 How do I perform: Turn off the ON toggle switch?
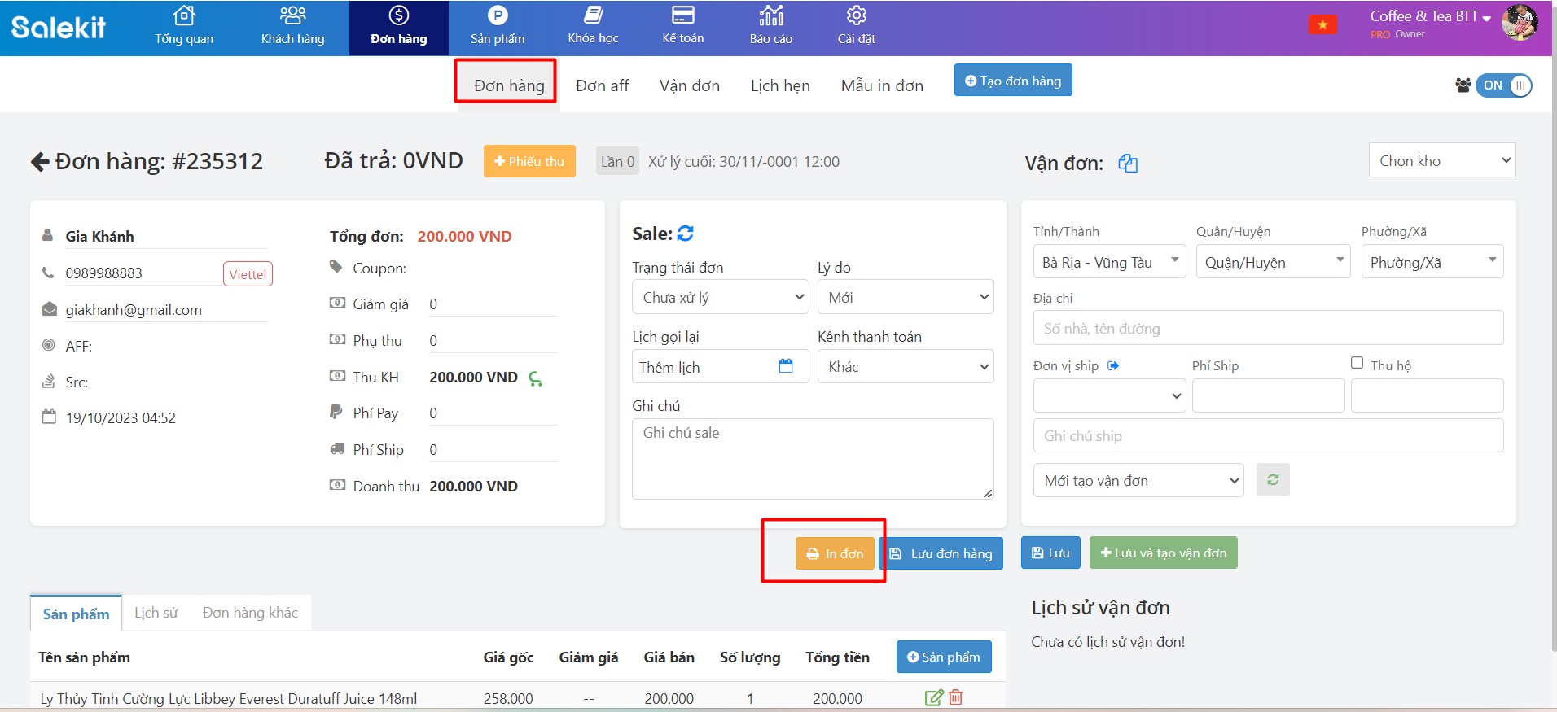point(1504,85)
